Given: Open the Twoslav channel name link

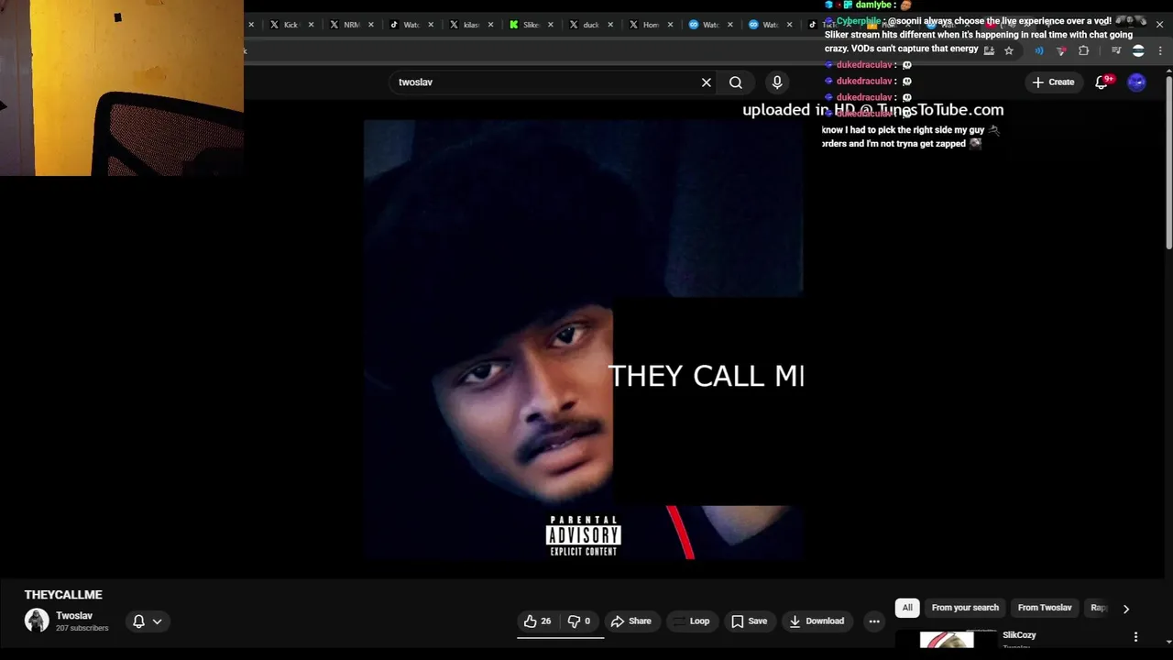Looking at the screenshot, I should coord(74,616).
